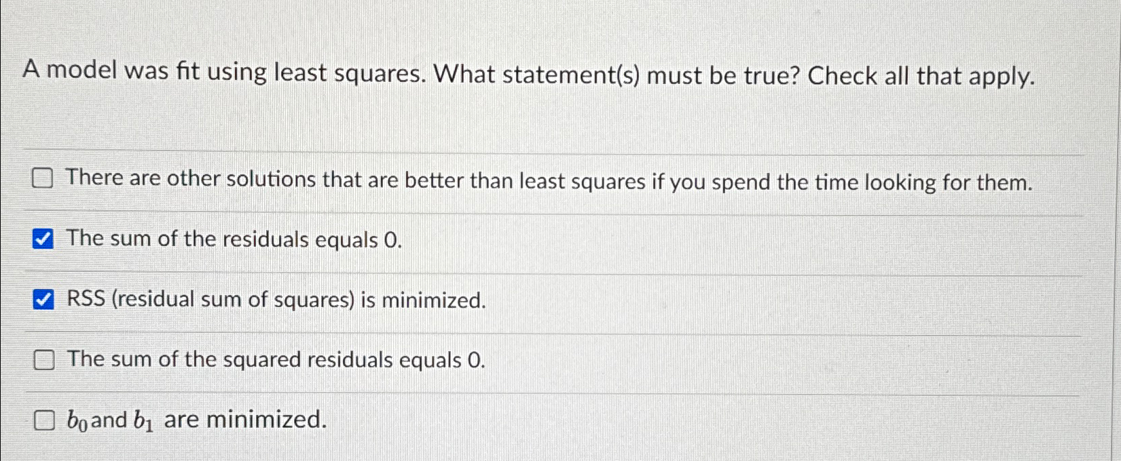Click the text 'The sum of the residuals equals 0'
The height and width of the screenshot is (461, 1121).
[x=234, y=239]
